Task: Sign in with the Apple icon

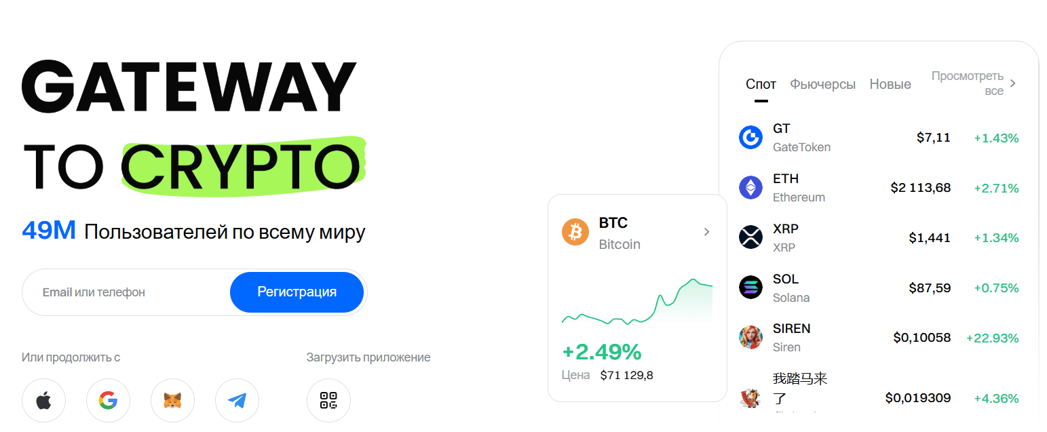Action: pos(43,400)
